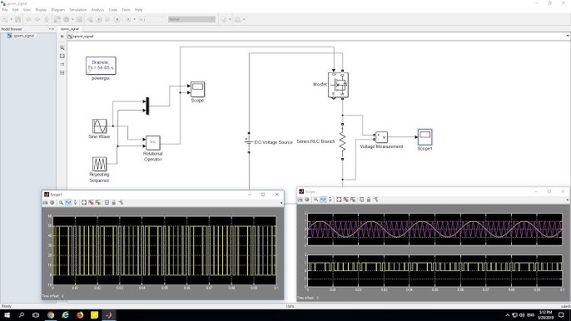This screenshot has height=321, width=571.
Task: Click the Run simulation play button
Action: pyautogui.click(x=99, y=19)
